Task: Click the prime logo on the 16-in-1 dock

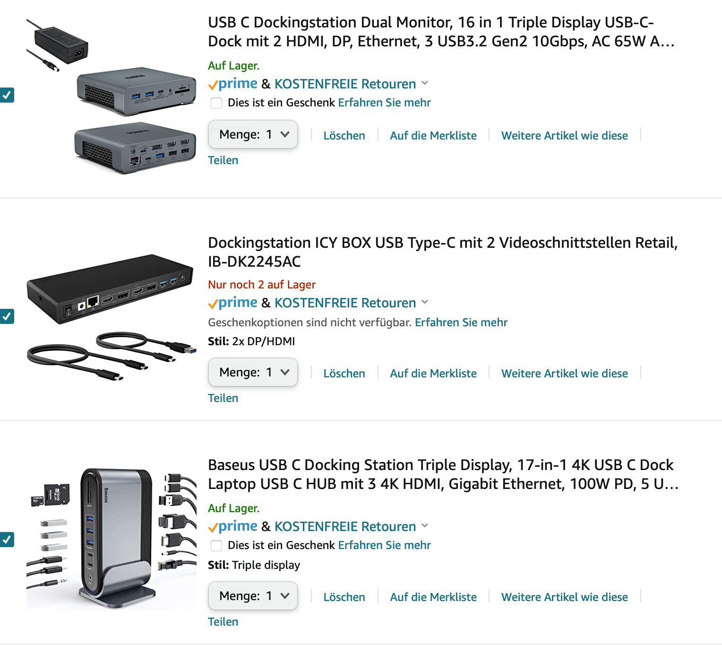Action: pyautogui.click(x=232, y=84)
